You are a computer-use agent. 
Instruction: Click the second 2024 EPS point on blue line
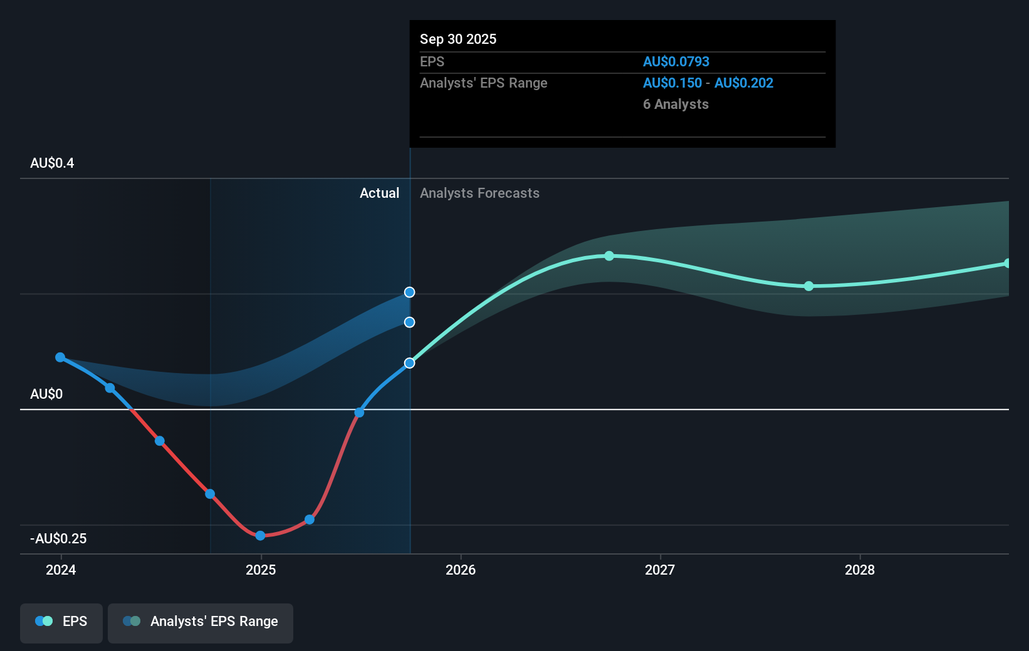110,388
